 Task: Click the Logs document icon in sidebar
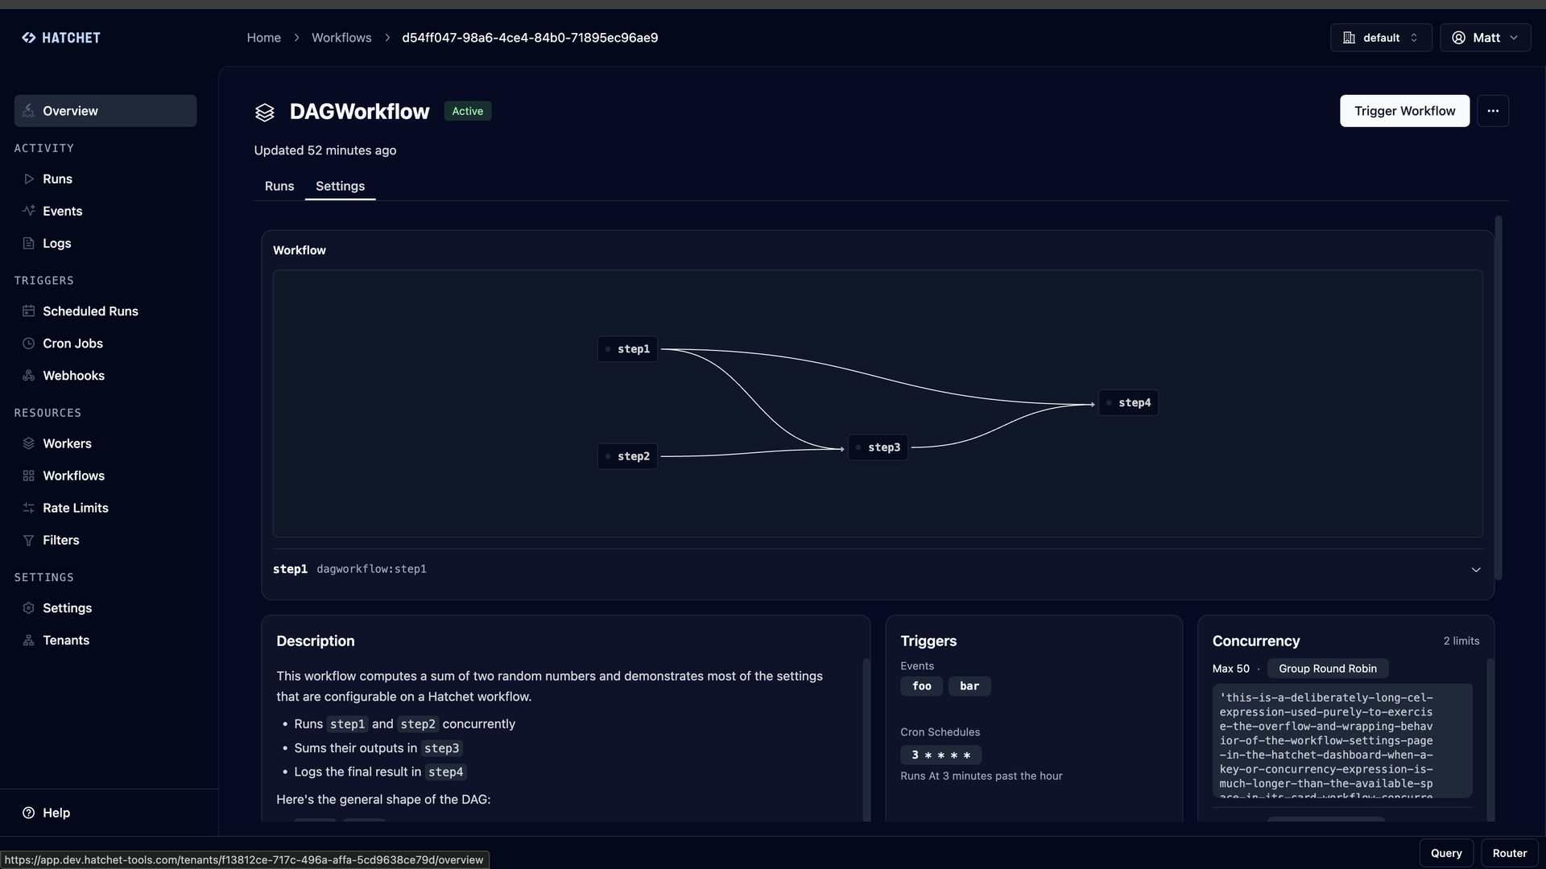point(29,243)
